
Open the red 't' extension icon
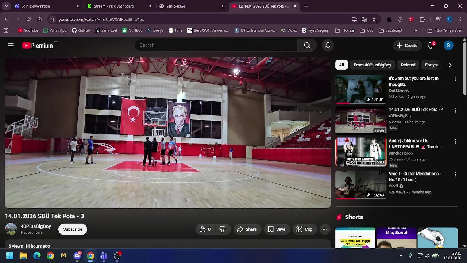pyautogui.click(x=411, y=19)
